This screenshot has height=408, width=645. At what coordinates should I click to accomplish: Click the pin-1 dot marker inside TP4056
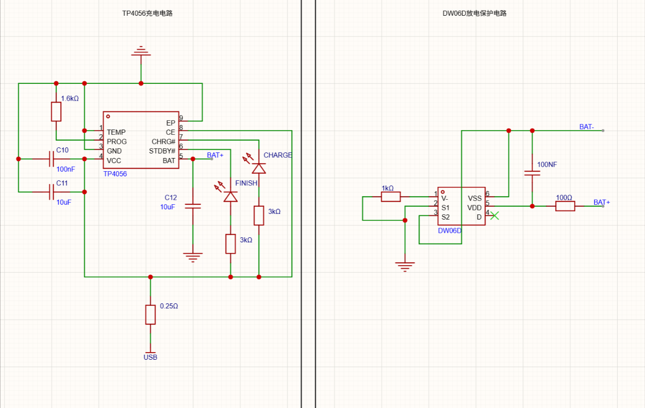(108, 116)
